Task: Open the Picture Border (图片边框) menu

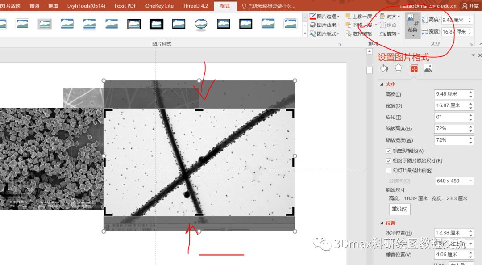Action: 325,17
